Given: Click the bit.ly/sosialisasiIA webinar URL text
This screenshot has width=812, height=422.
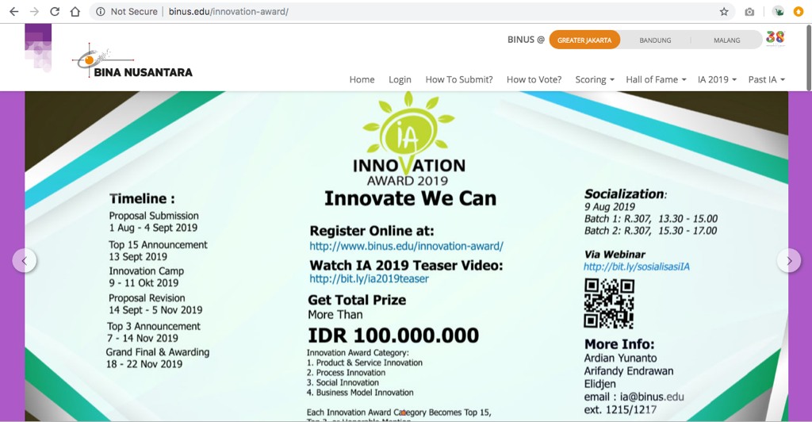Looking at the screenshot, I should (637, 267).
